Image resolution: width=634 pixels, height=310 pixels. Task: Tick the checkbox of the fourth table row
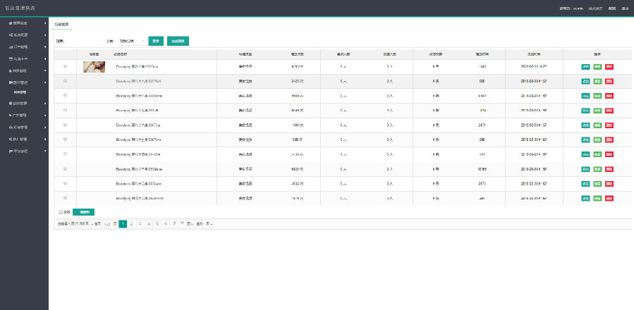(66, 110)
